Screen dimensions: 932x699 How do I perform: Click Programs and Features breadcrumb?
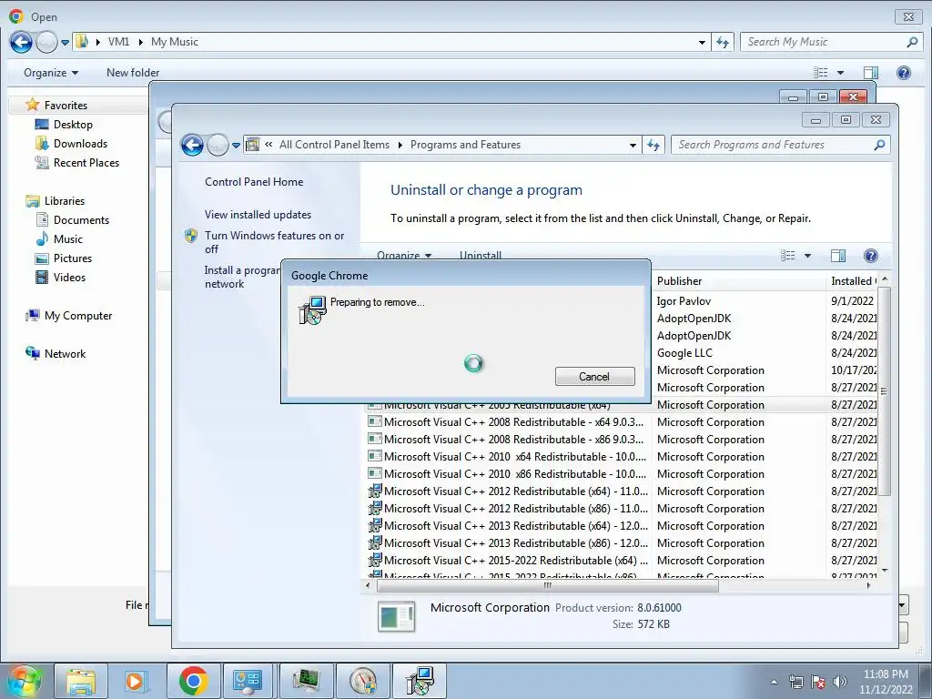(x=465, y=145)
